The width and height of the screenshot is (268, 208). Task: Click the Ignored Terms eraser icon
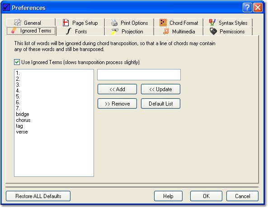click(x=14, y=30)
